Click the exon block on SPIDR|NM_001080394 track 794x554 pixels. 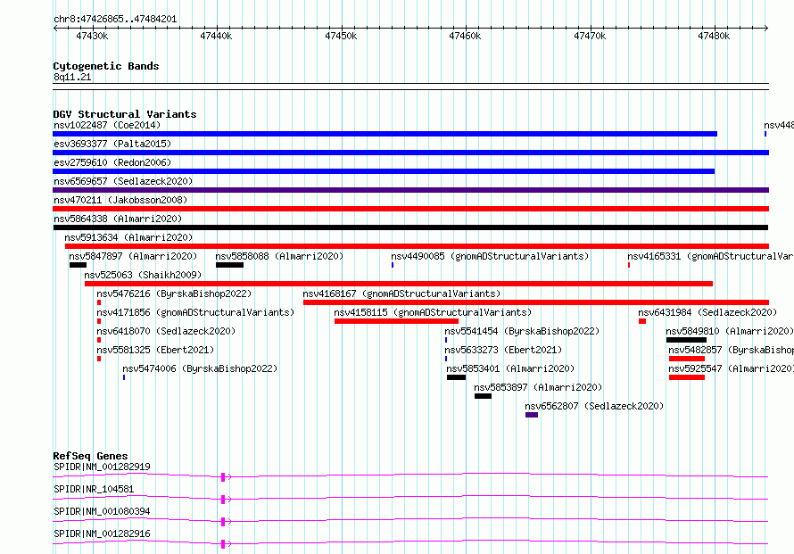point(223,522)
